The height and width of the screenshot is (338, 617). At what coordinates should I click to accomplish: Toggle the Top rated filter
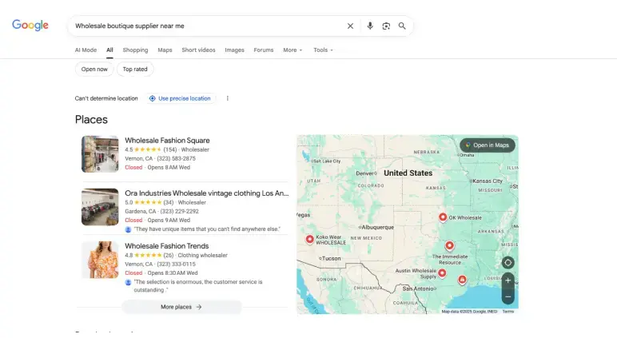tap(135, 70)
